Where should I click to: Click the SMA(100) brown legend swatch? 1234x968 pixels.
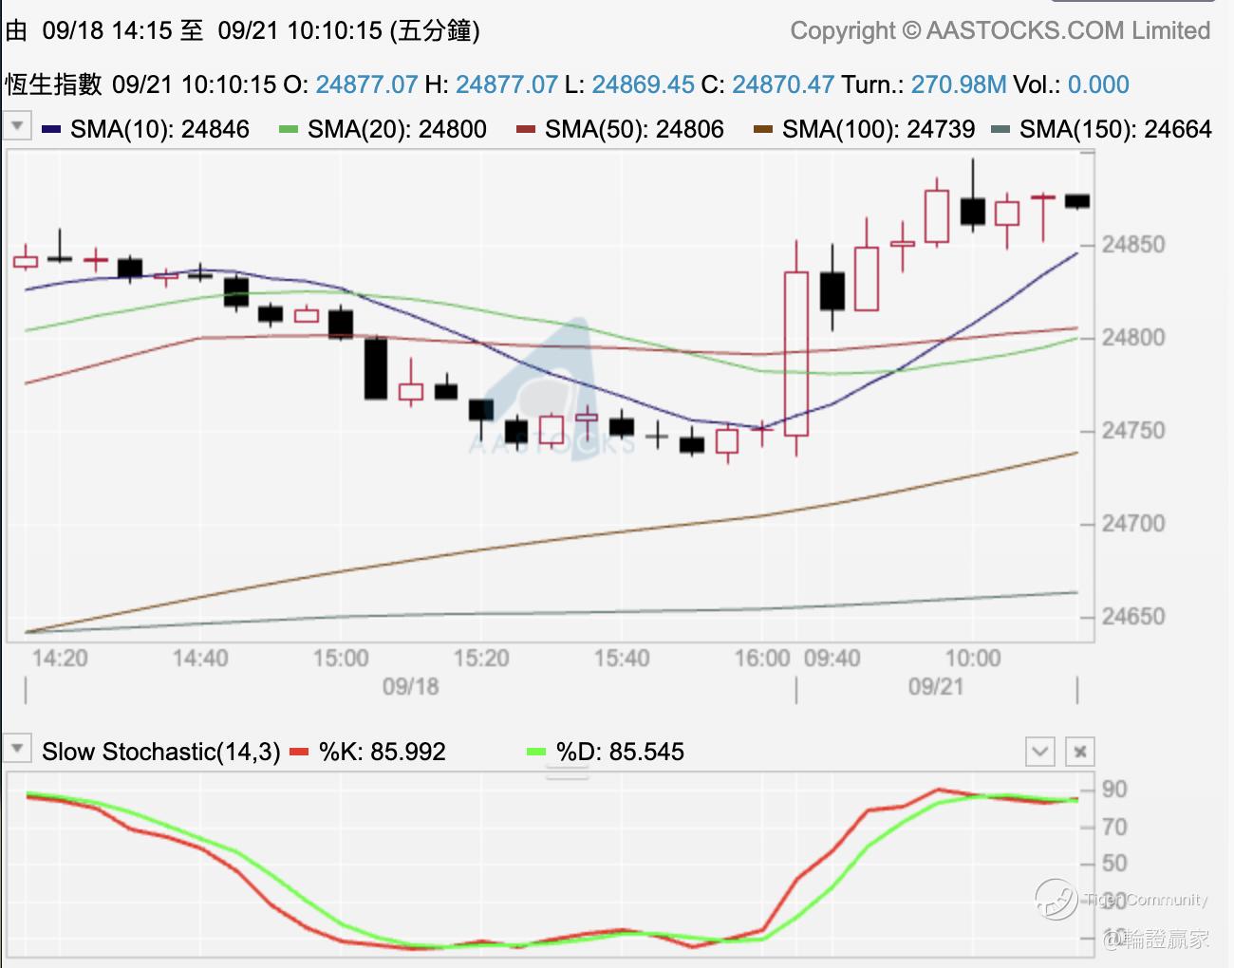pos(763,129)
